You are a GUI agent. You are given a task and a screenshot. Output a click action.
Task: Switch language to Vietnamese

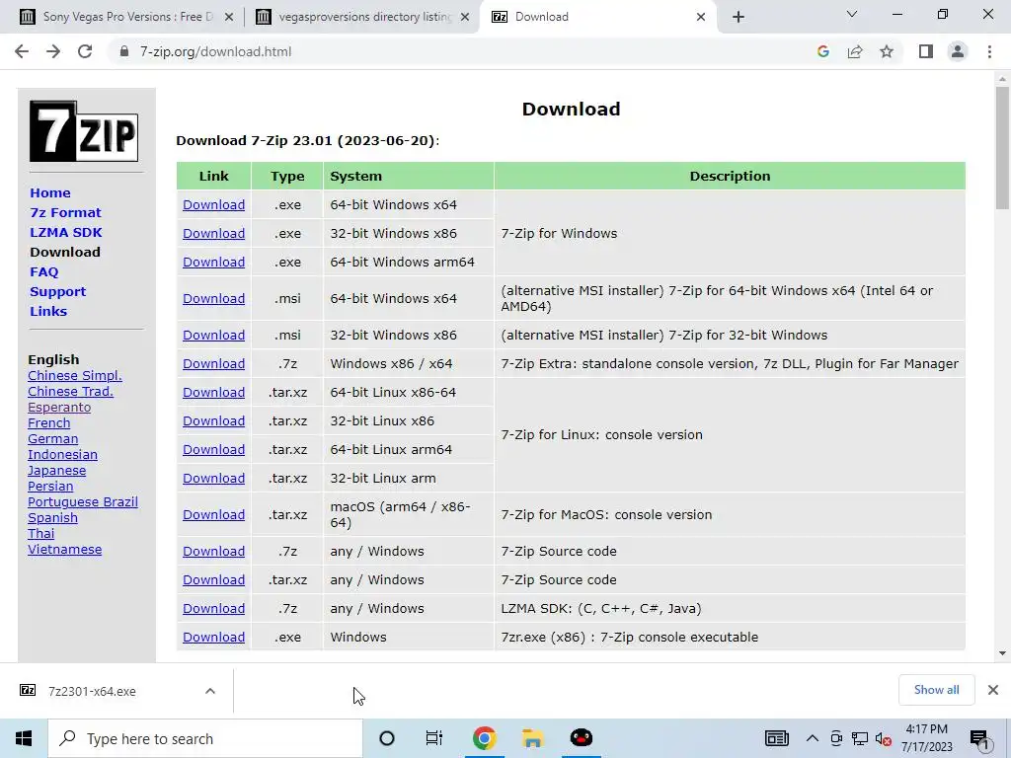click(64, 550)
